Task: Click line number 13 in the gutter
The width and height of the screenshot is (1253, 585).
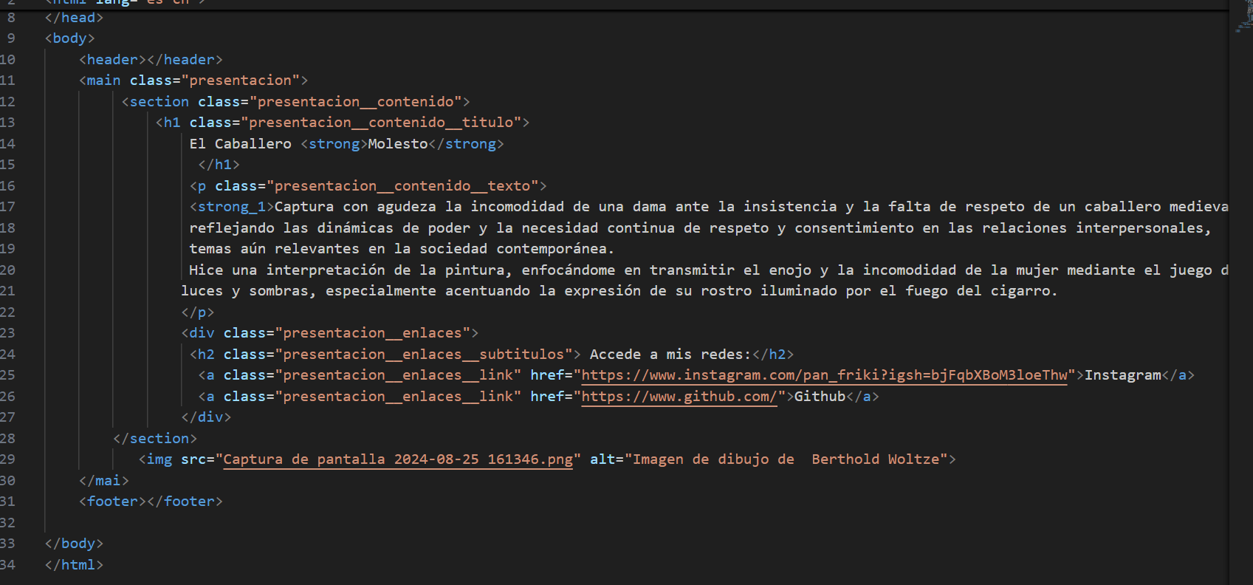Action: [7, 123]
